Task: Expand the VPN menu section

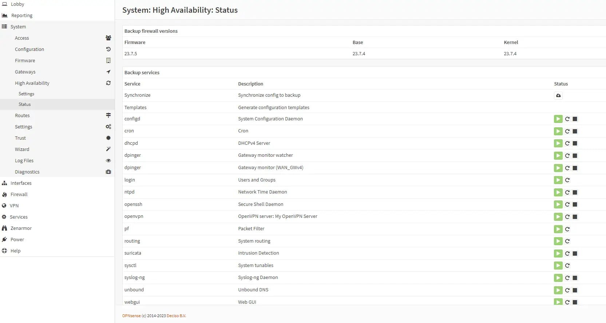Action: click(57, 206)
